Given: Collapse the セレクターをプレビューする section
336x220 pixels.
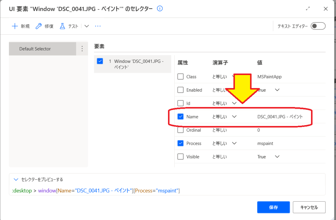Looking at the screenshot, I should click(x=16, y=179).
